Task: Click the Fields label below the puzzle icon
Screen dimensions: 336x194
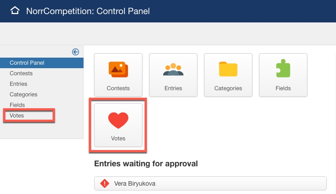Action: pyautogui.click(x=283, y=88)
